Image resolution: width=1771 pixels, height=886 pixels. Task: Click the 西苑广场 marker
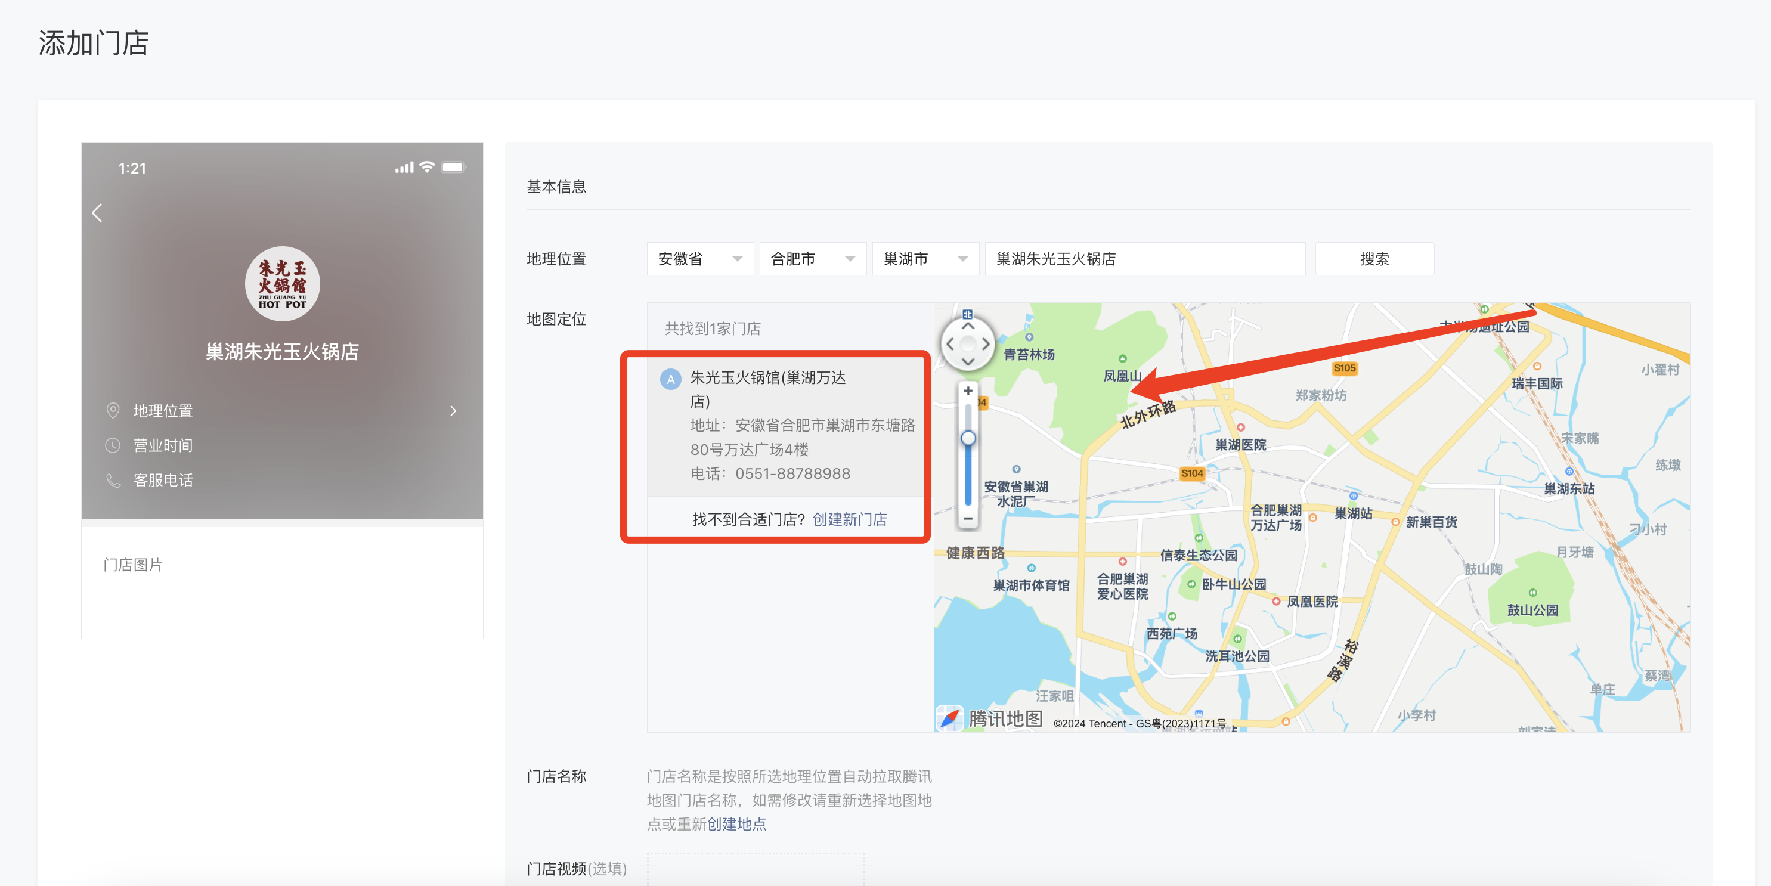pos(1172,617)
